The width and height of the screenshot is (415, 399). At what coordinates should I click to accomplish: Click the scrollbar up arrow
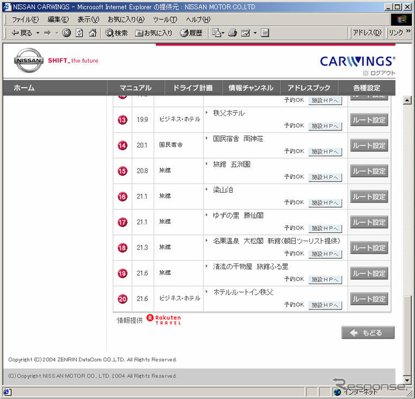coord(407,101)
